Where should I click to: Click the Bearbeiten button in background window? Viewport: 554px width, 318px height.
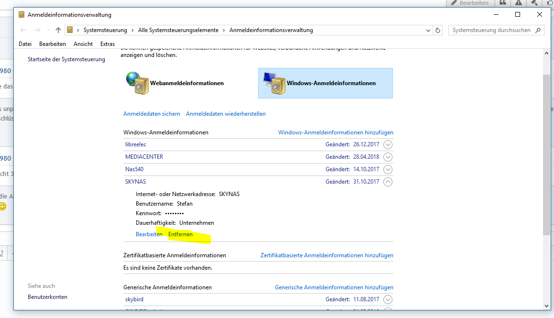(x=469, y=3)
